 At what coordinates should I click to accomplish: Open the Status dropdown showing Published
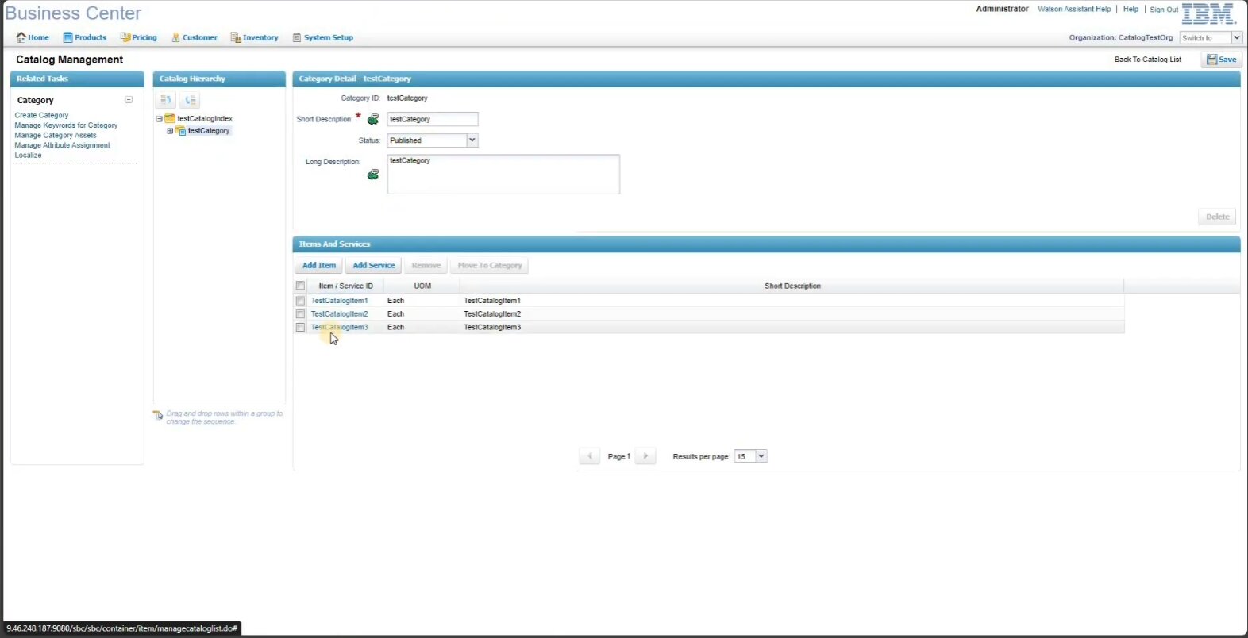coord(472,140)
